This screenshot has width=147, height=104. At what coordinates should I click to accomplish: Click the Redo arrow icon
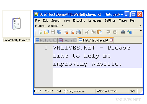115,32
